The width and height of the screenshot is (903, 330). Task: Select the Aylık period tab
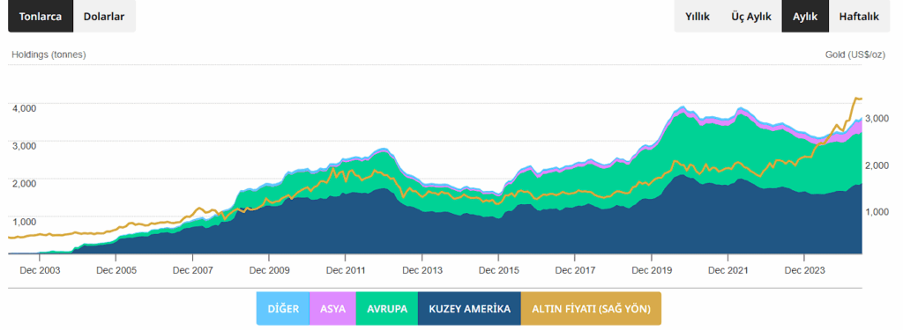(x=805, y=17)
